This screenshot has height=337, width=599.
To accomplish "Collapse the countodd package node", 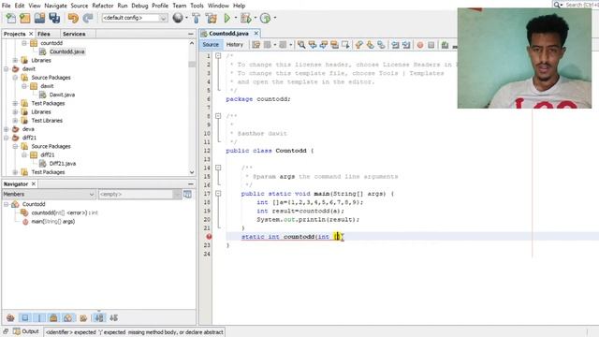I will pyautogui.click(x=24, y=43).
